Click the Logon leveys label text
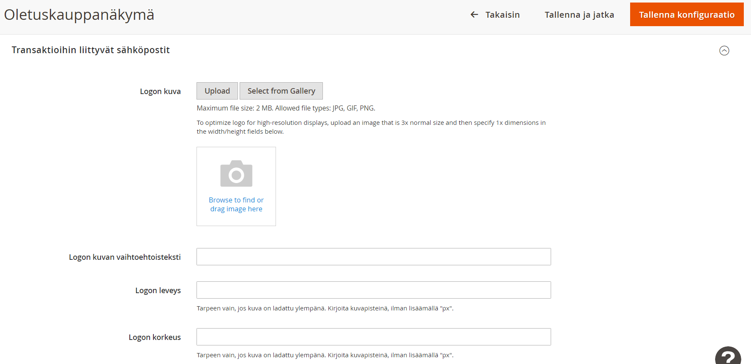 [158, 291]
